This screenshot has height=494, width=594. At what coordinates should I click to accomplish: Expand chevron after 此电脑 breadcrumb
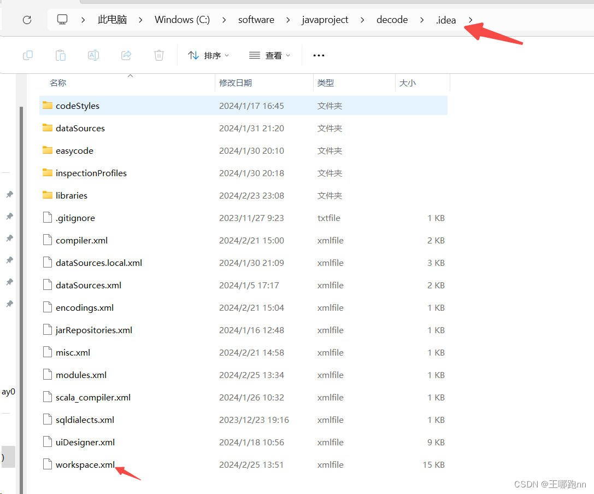coord(140,20)
